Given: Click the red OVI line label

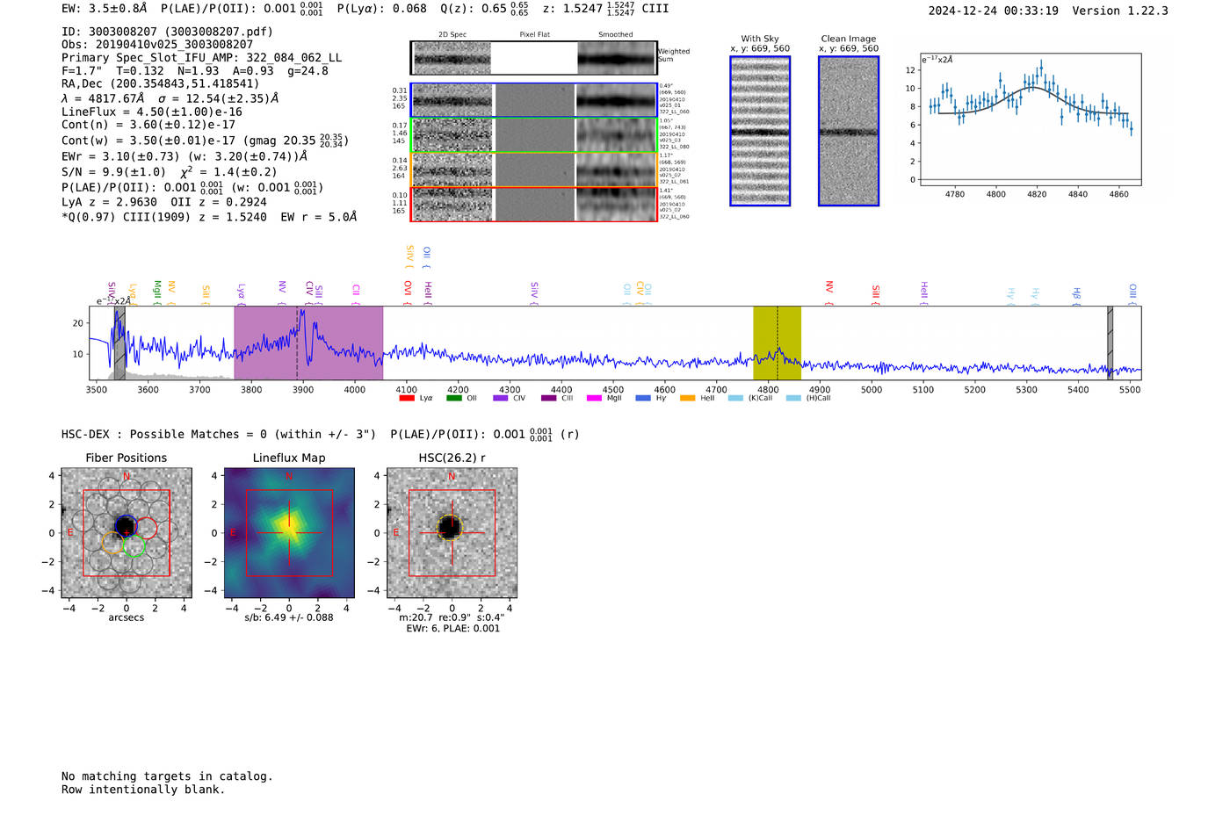Looking at the screenshot, I should [x=408, y=291].
